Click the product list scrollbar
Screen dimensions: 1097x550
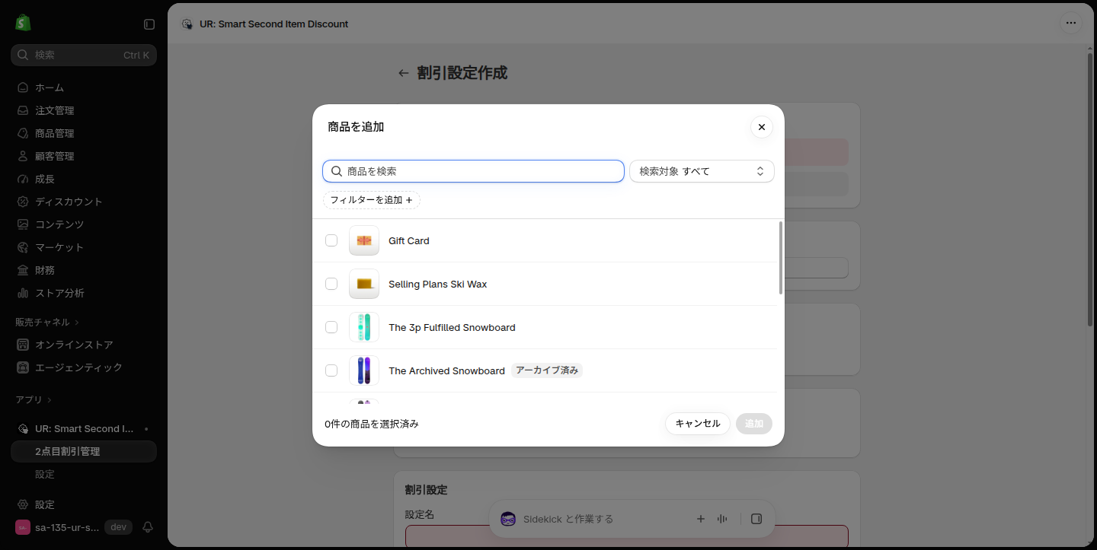[780, 258]
